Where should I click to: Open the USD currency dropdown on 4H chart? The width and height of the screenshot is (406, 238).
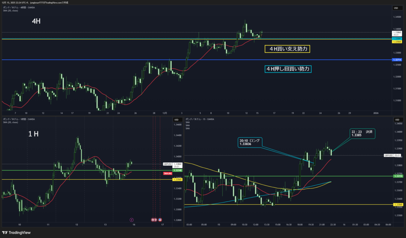point(396,8)
